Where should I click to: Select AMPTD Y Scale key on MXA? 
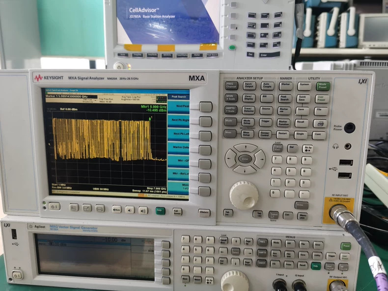(x=231, y=110)
